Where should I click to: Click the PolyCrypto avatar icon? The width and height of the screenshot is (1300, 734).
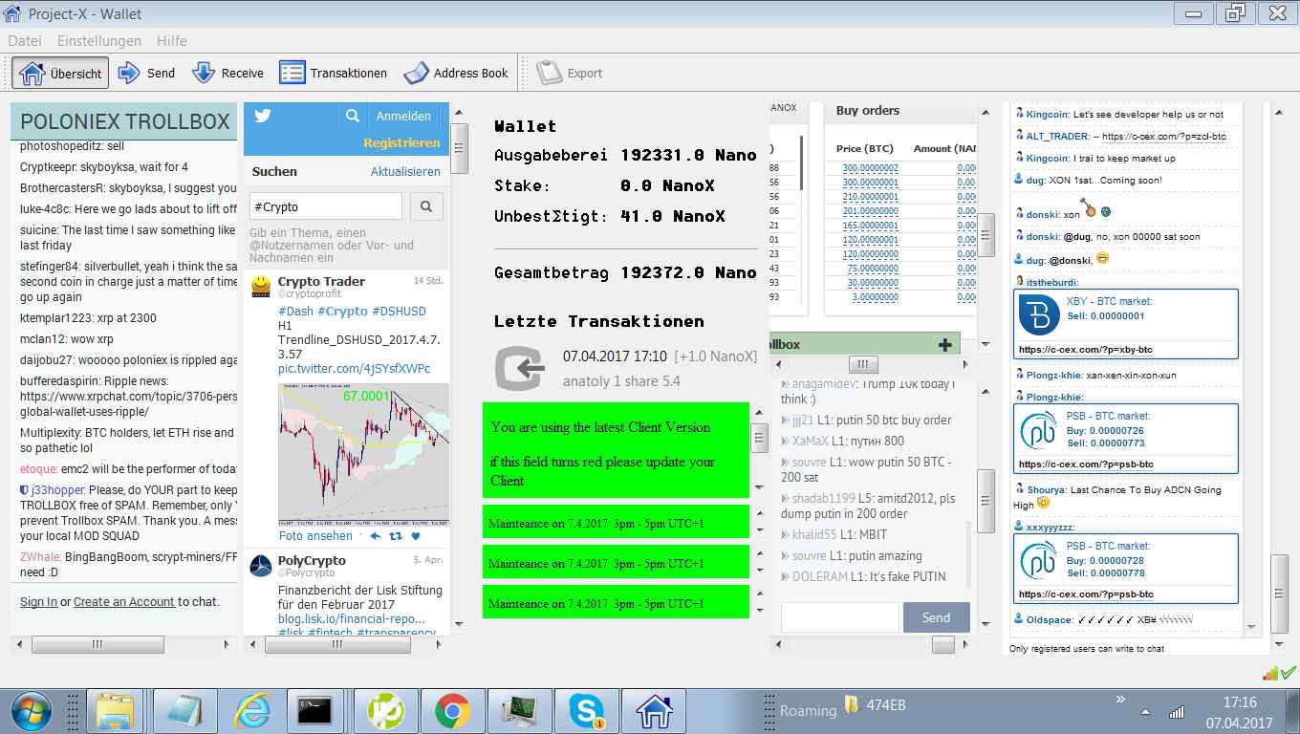pos(260,566)
